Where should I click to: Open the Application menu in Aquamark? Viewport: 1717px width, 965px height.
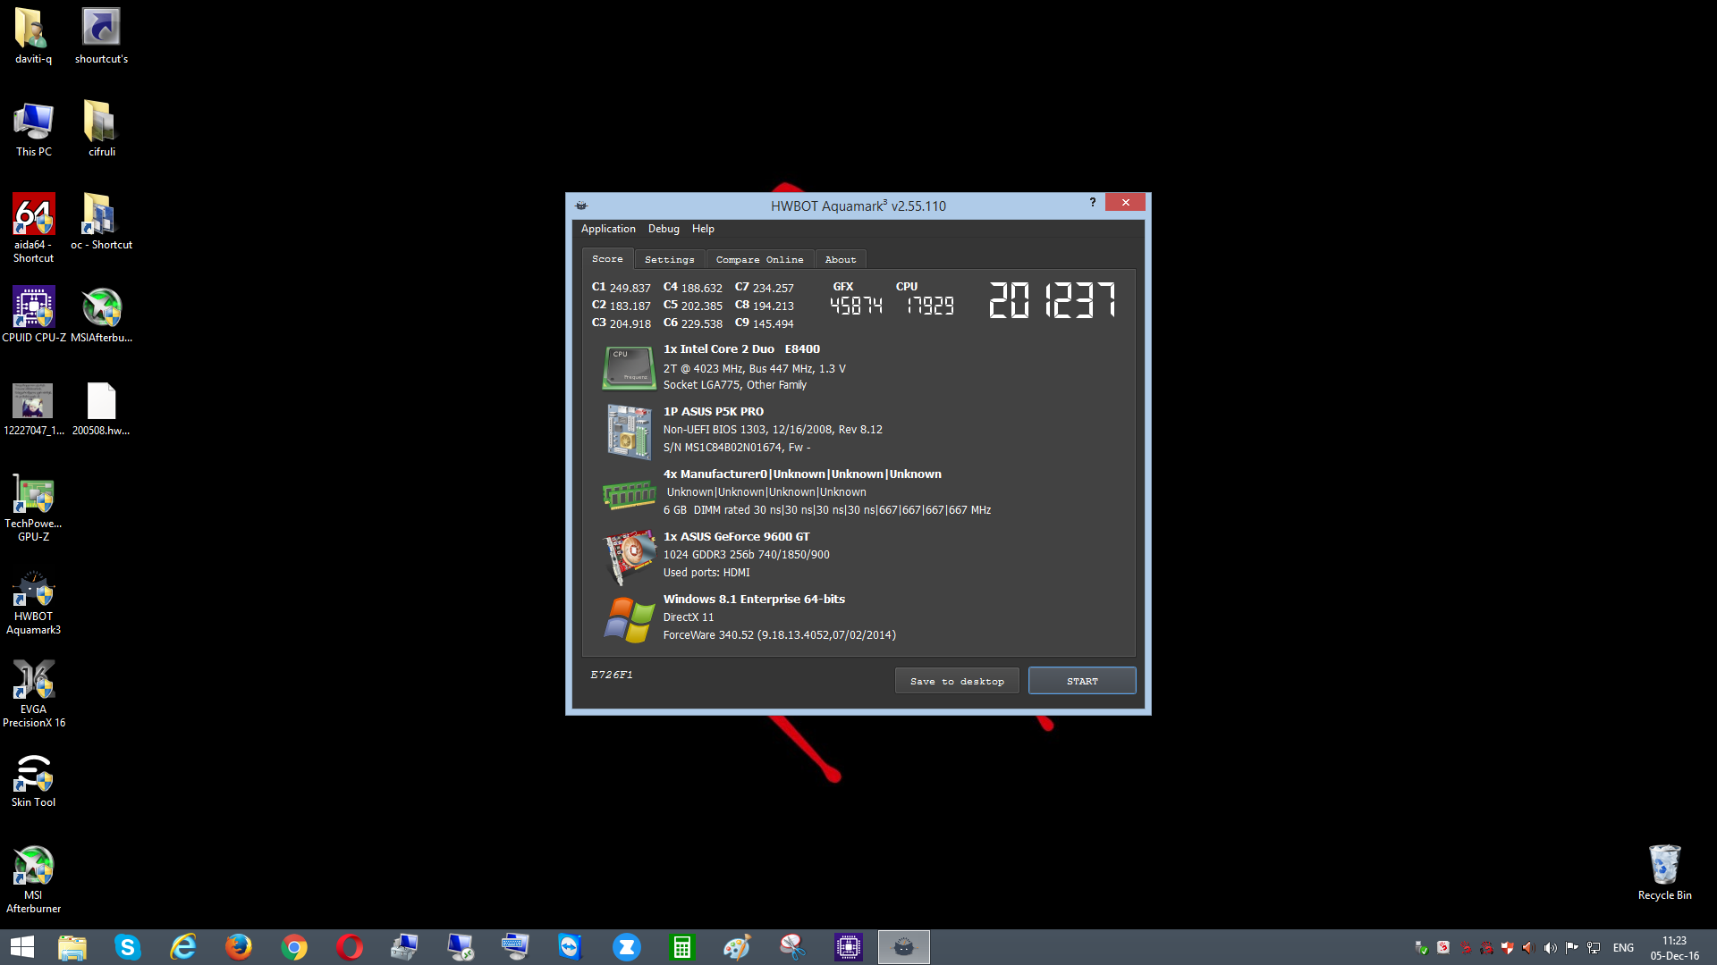(x=608, y=229)
